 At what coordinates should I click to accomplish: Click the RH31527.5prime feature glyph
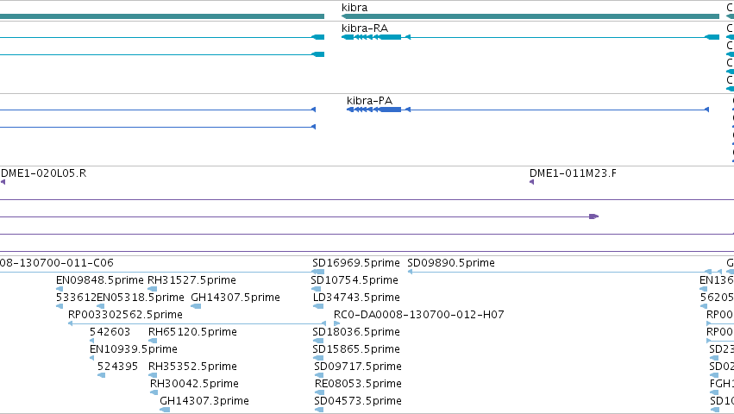[152, 289]
